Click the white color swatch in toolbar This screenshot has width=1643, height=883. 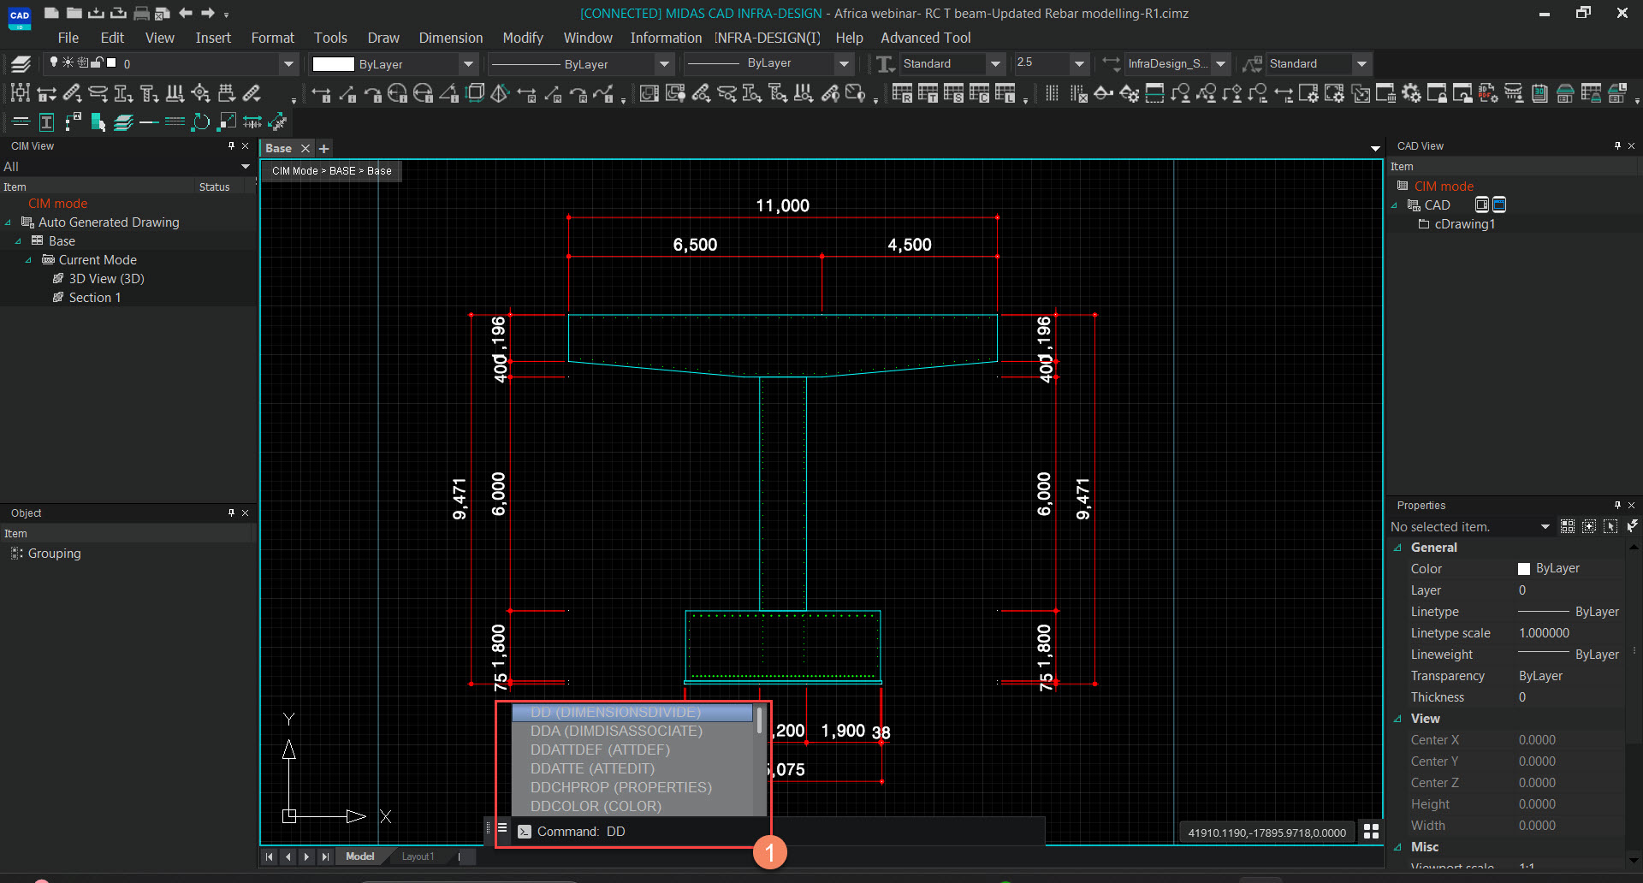coord(333,63)
